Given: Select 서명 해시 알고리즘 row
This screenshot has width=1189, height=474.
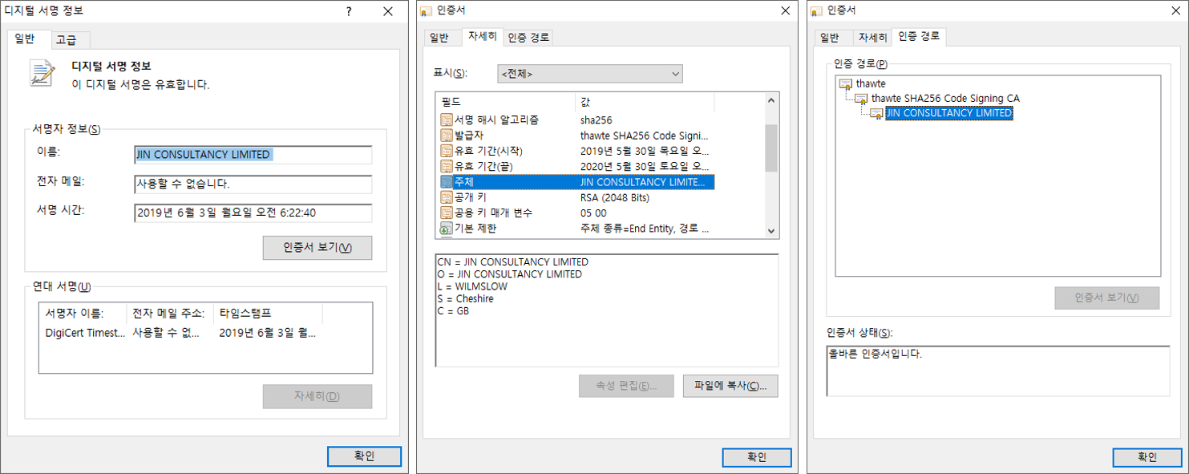Looking at the screenshot, I should click(x=577, y=120).
